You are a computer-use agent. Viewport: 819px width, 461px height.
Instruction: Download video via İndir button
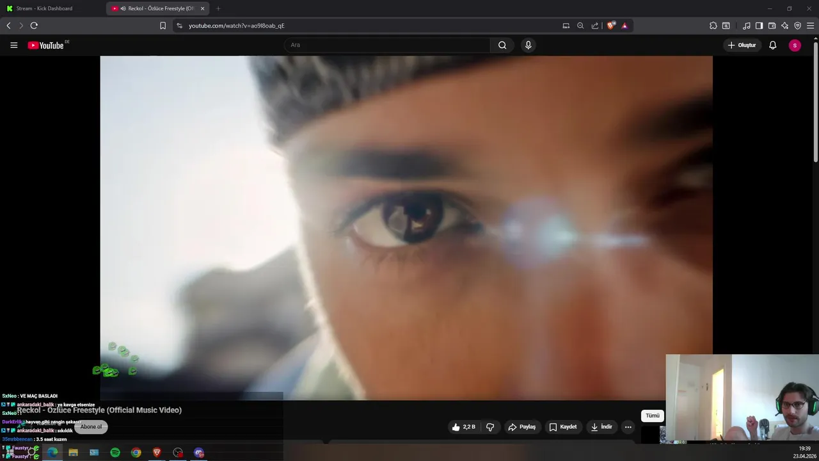click(x=601, y=427)
